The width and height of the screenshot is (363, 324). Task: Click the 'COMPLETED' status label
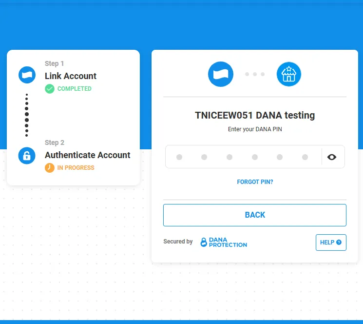pyautogui.click(x=75, y=89)
